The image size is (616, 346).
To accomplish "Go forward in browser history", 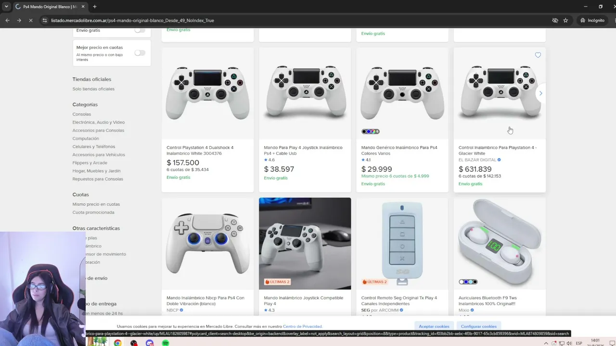I will 19,20.
